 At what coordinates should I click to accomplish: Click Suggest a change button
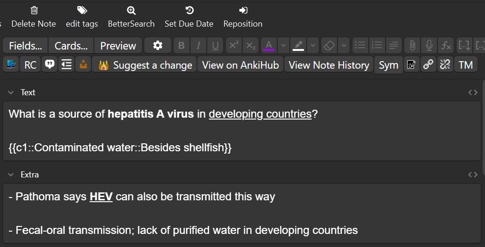coord(144,65)
